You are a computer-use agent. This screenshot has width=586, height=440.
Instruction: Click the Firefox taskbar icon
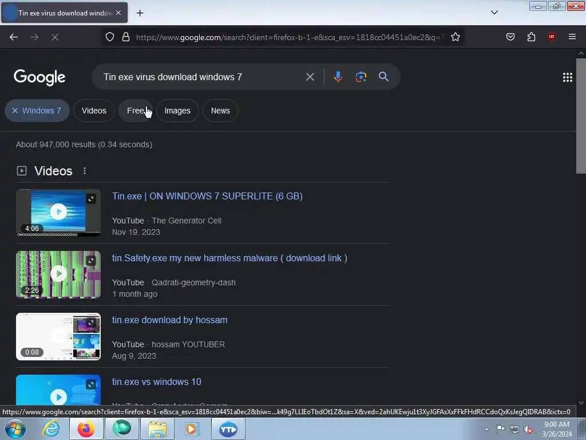tap(86, 429)
